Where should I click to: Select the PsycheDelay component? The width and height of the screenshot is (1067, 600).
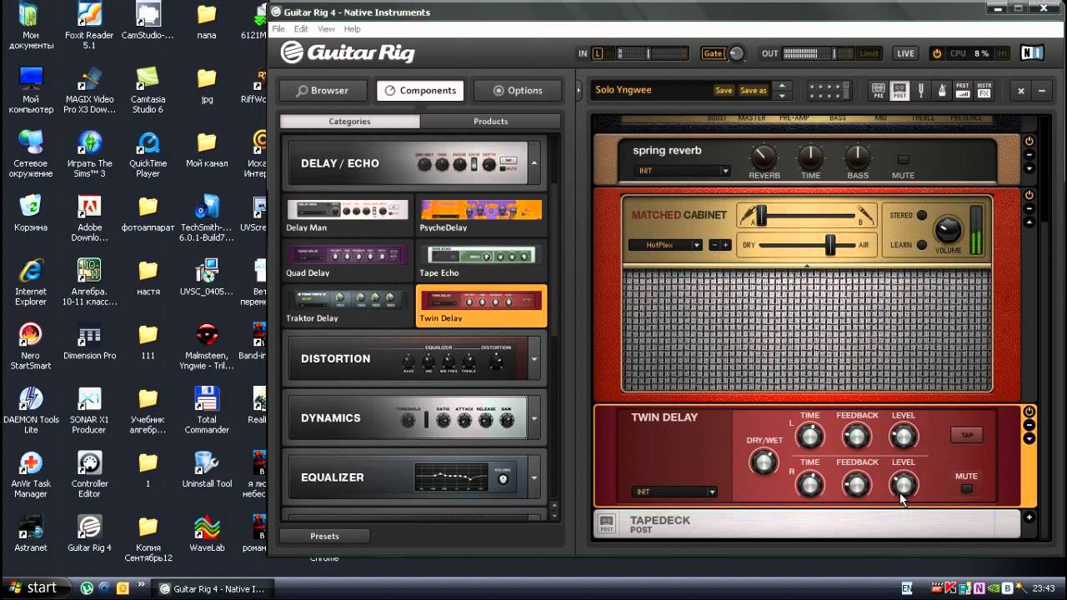(x=481, y=215)
